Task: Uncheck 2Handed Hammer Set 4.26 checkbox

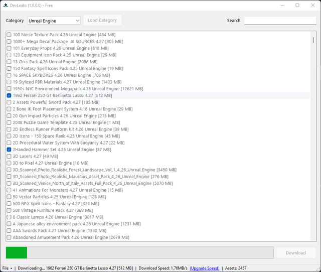Action: (x=9, y=150)
